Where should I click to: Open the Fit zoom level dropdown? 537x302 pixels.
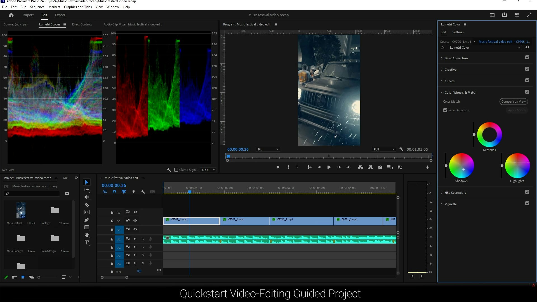[x=268, y=149]
